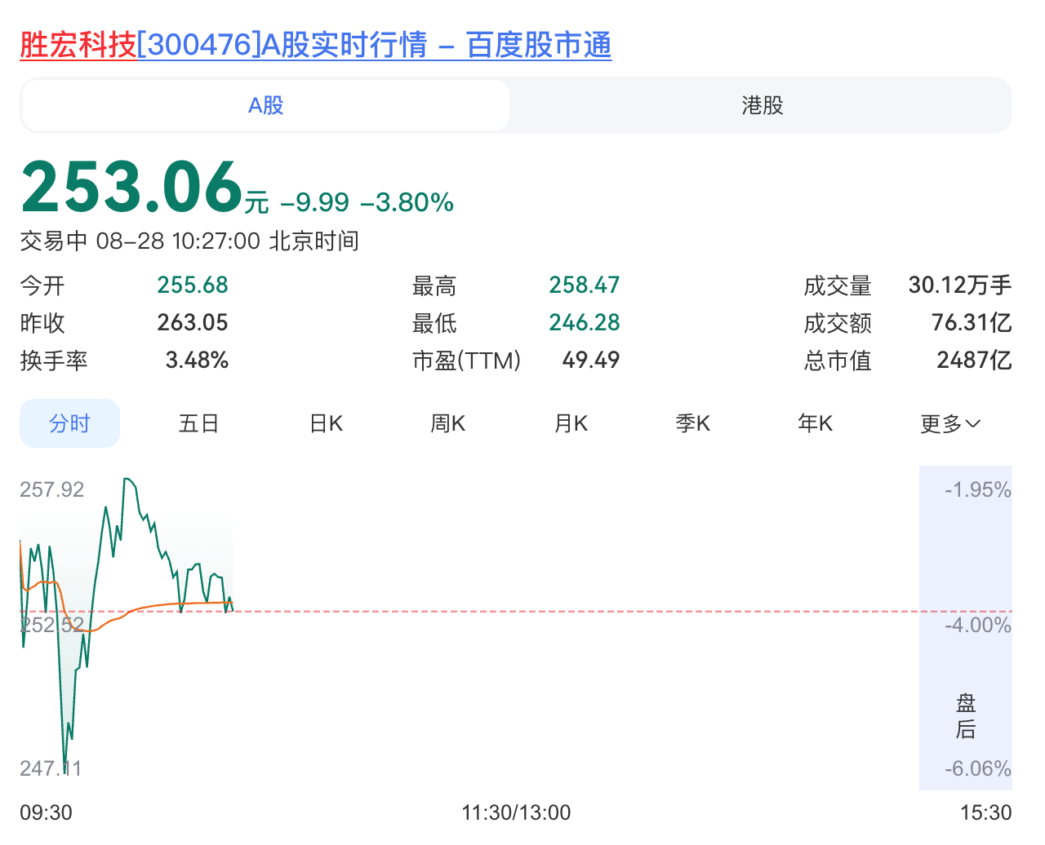Click the 最低 value 246.28
This screenshot has width=1045, height=845.
[x=585, y=322]
